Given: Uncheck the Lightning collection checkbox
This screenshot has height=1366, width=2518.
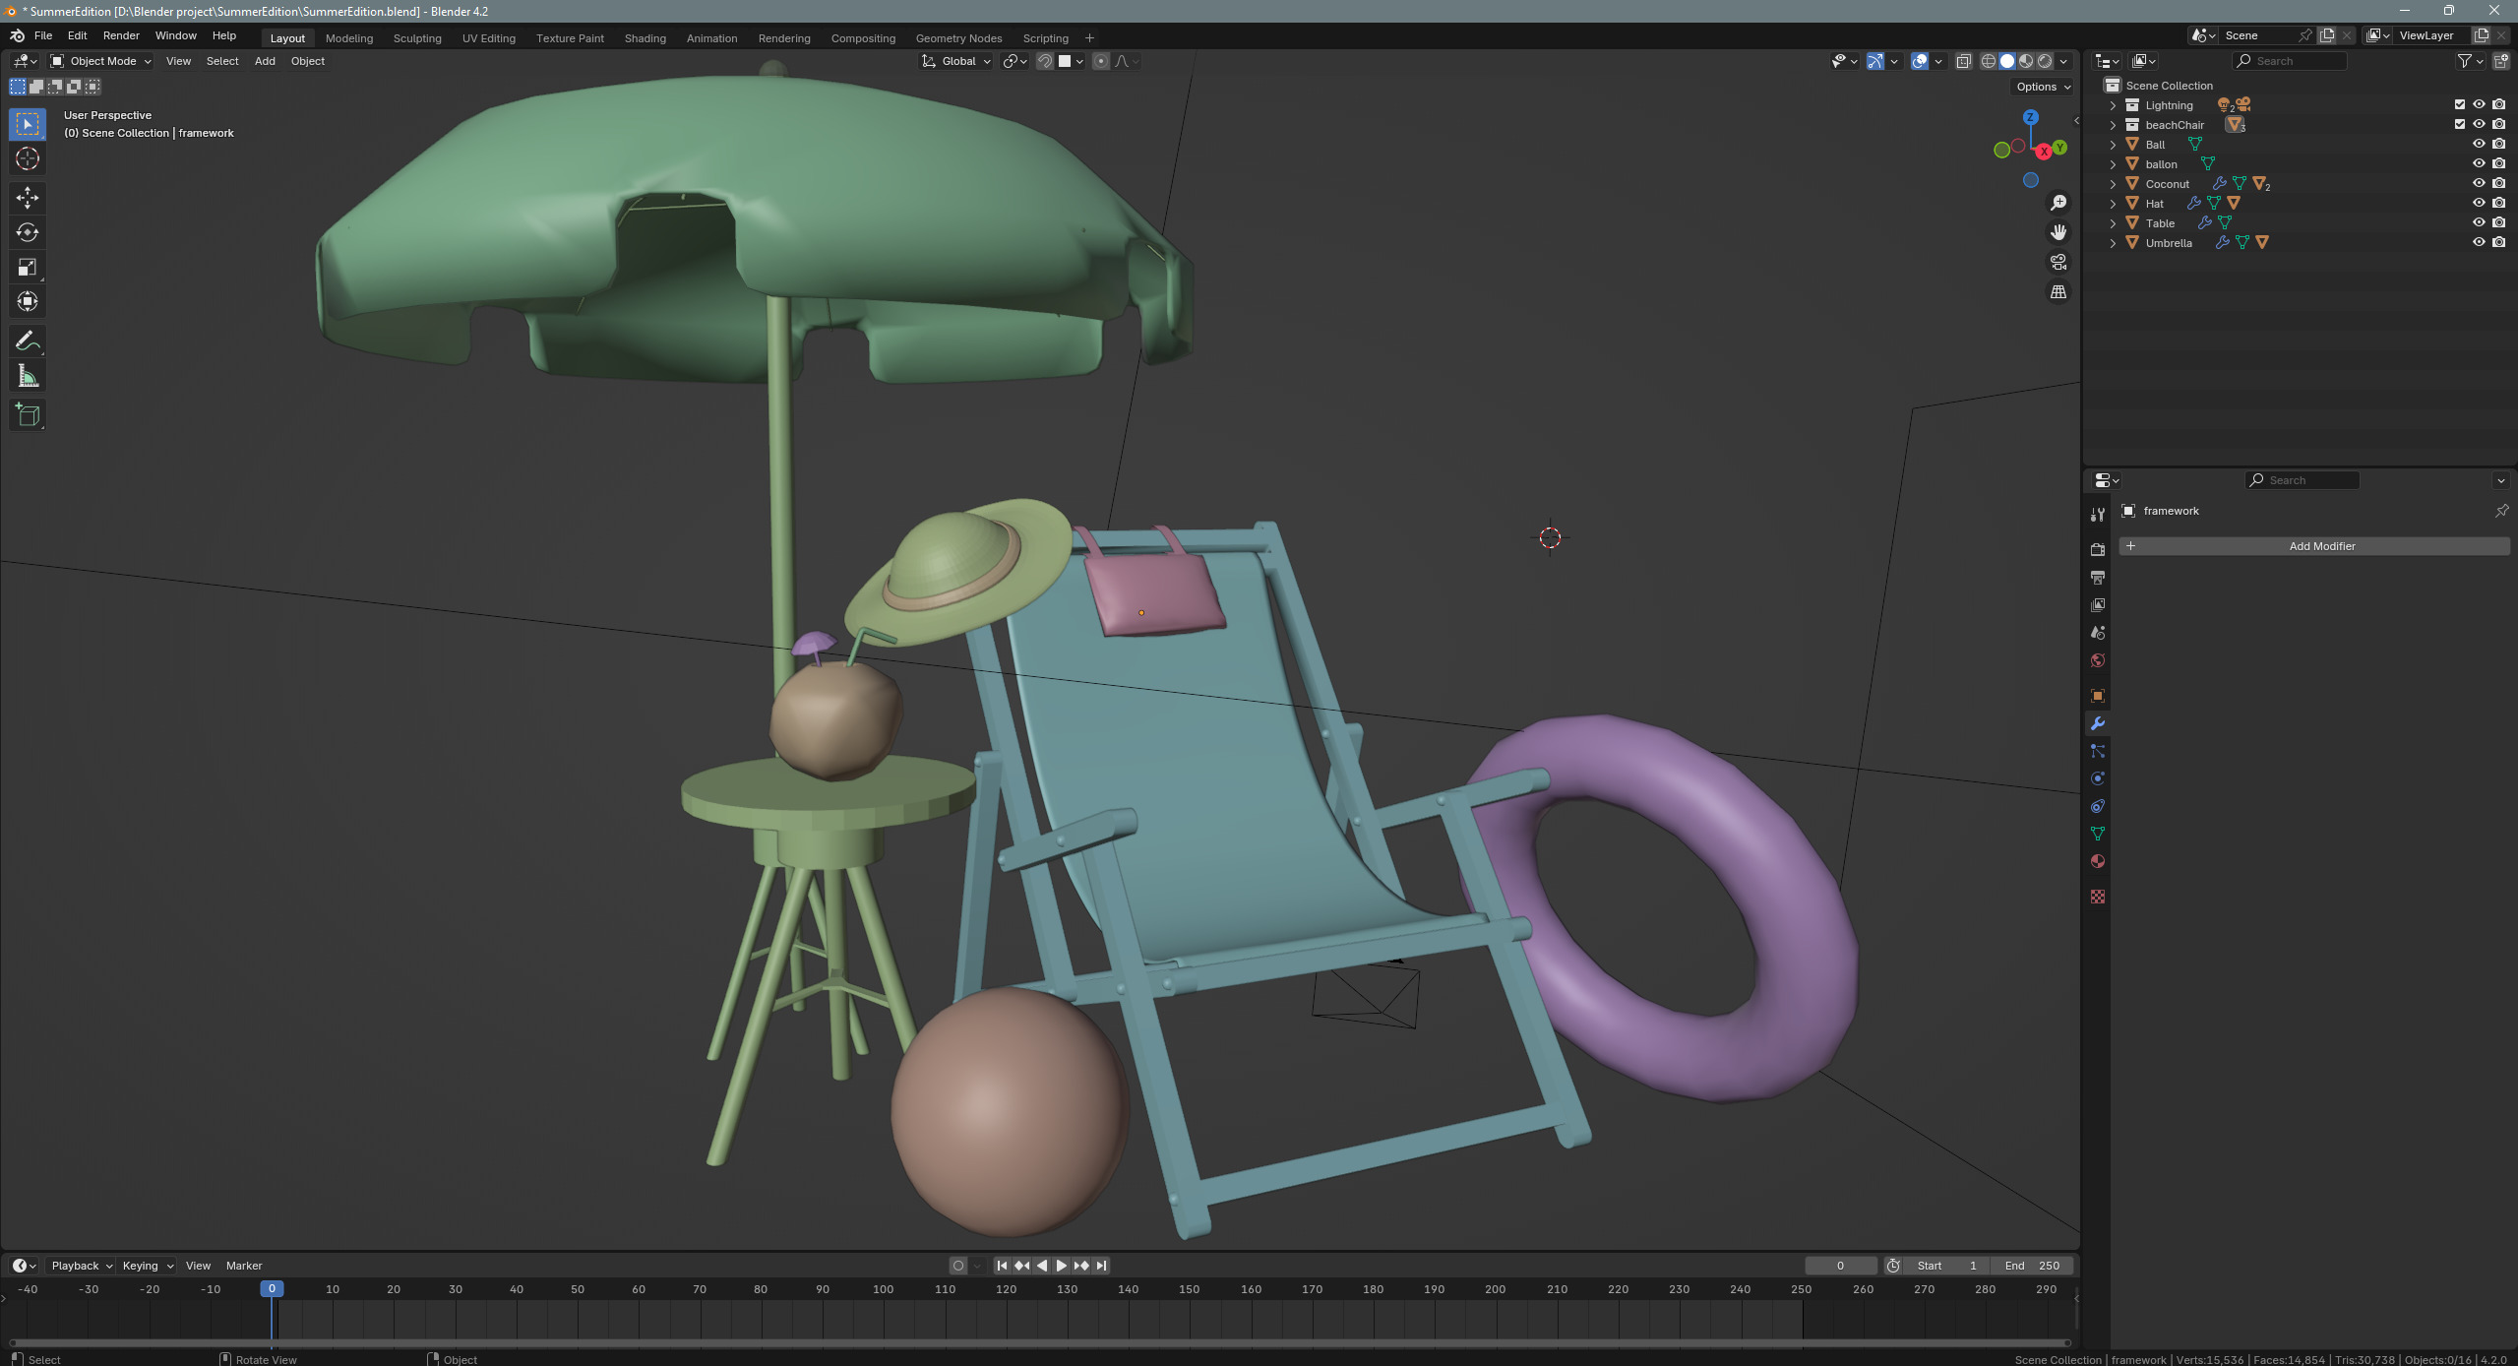Looking at the screenshot, I should tap(2460, 104).
